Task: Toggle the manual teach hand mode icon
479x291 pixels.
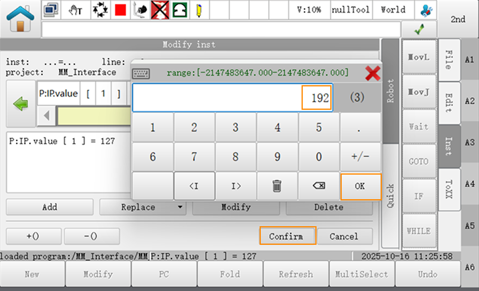Action: coord(75,10)
